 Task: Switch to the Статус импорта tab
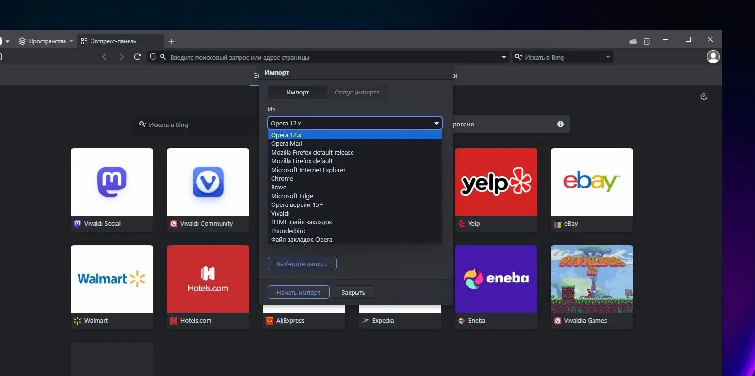pos(357,92)
